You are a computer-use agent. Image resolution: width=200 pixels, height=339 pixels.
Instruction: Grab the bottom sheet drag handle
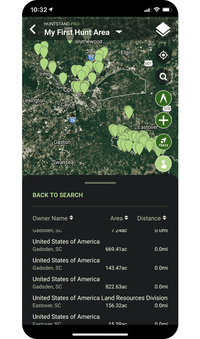tap(100, 183)
